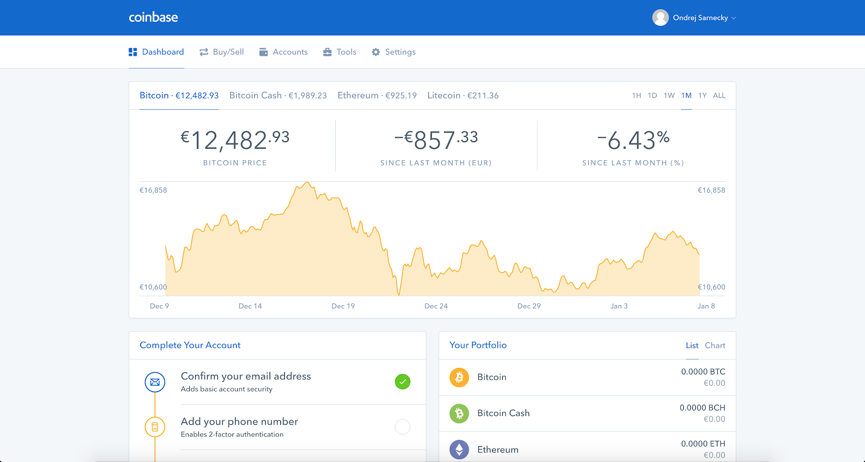This screenshot has height=462, width=865.
Task: Switch portfolio view to List
Action: [692, 346]
